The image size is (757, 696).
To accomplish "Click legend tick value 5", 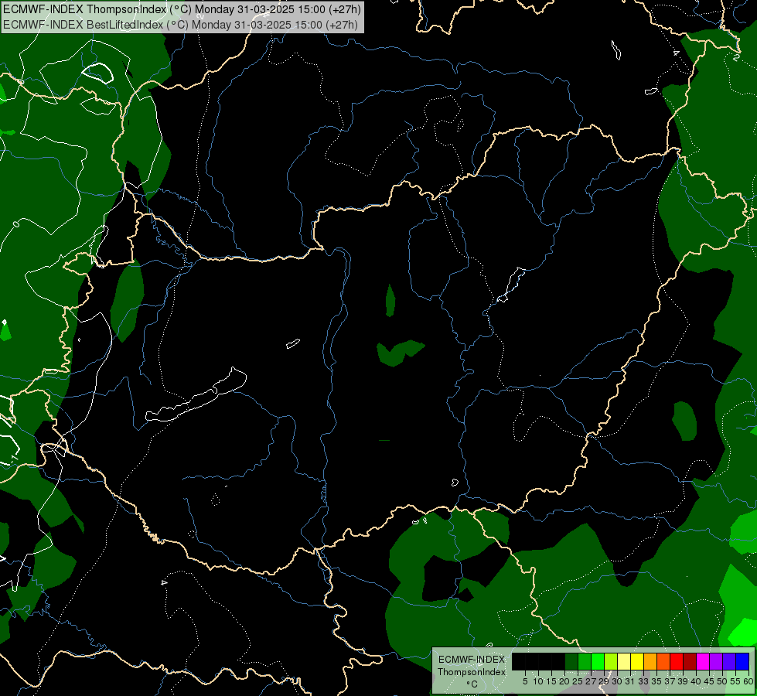I will click(x=525, y=681).
